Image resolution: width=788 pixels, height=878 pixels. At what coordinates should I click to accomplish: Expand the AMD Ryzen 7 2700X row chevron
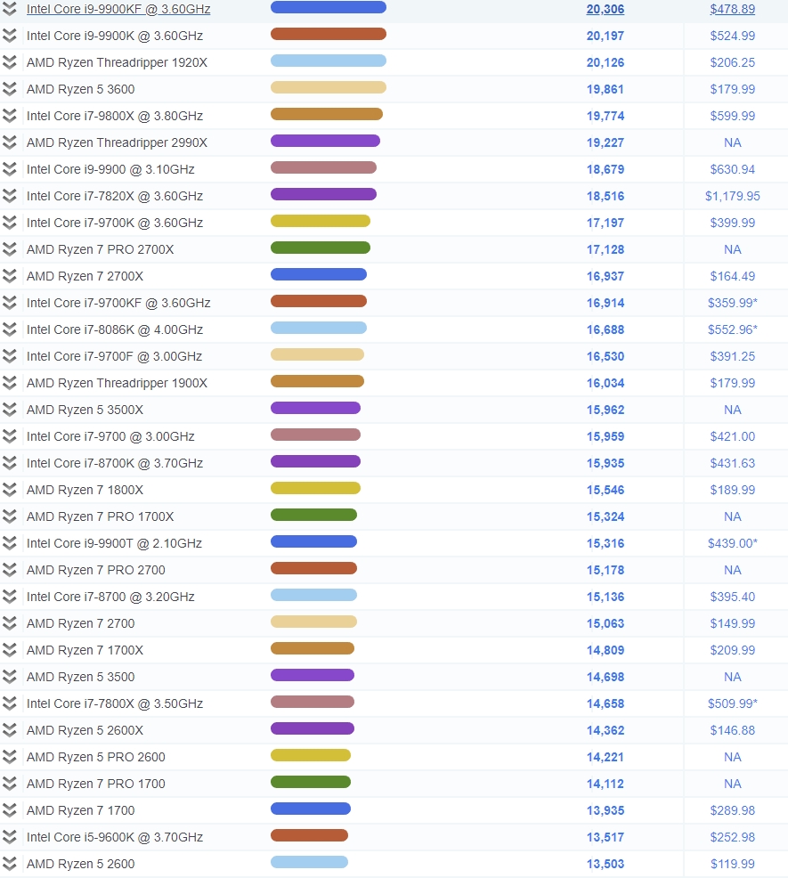tap(10, 276)
